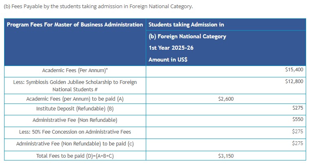Select the $12,800 scholarship amount
Image resolution: width=309 pixels, height=165 pixels.
[294, 82]
